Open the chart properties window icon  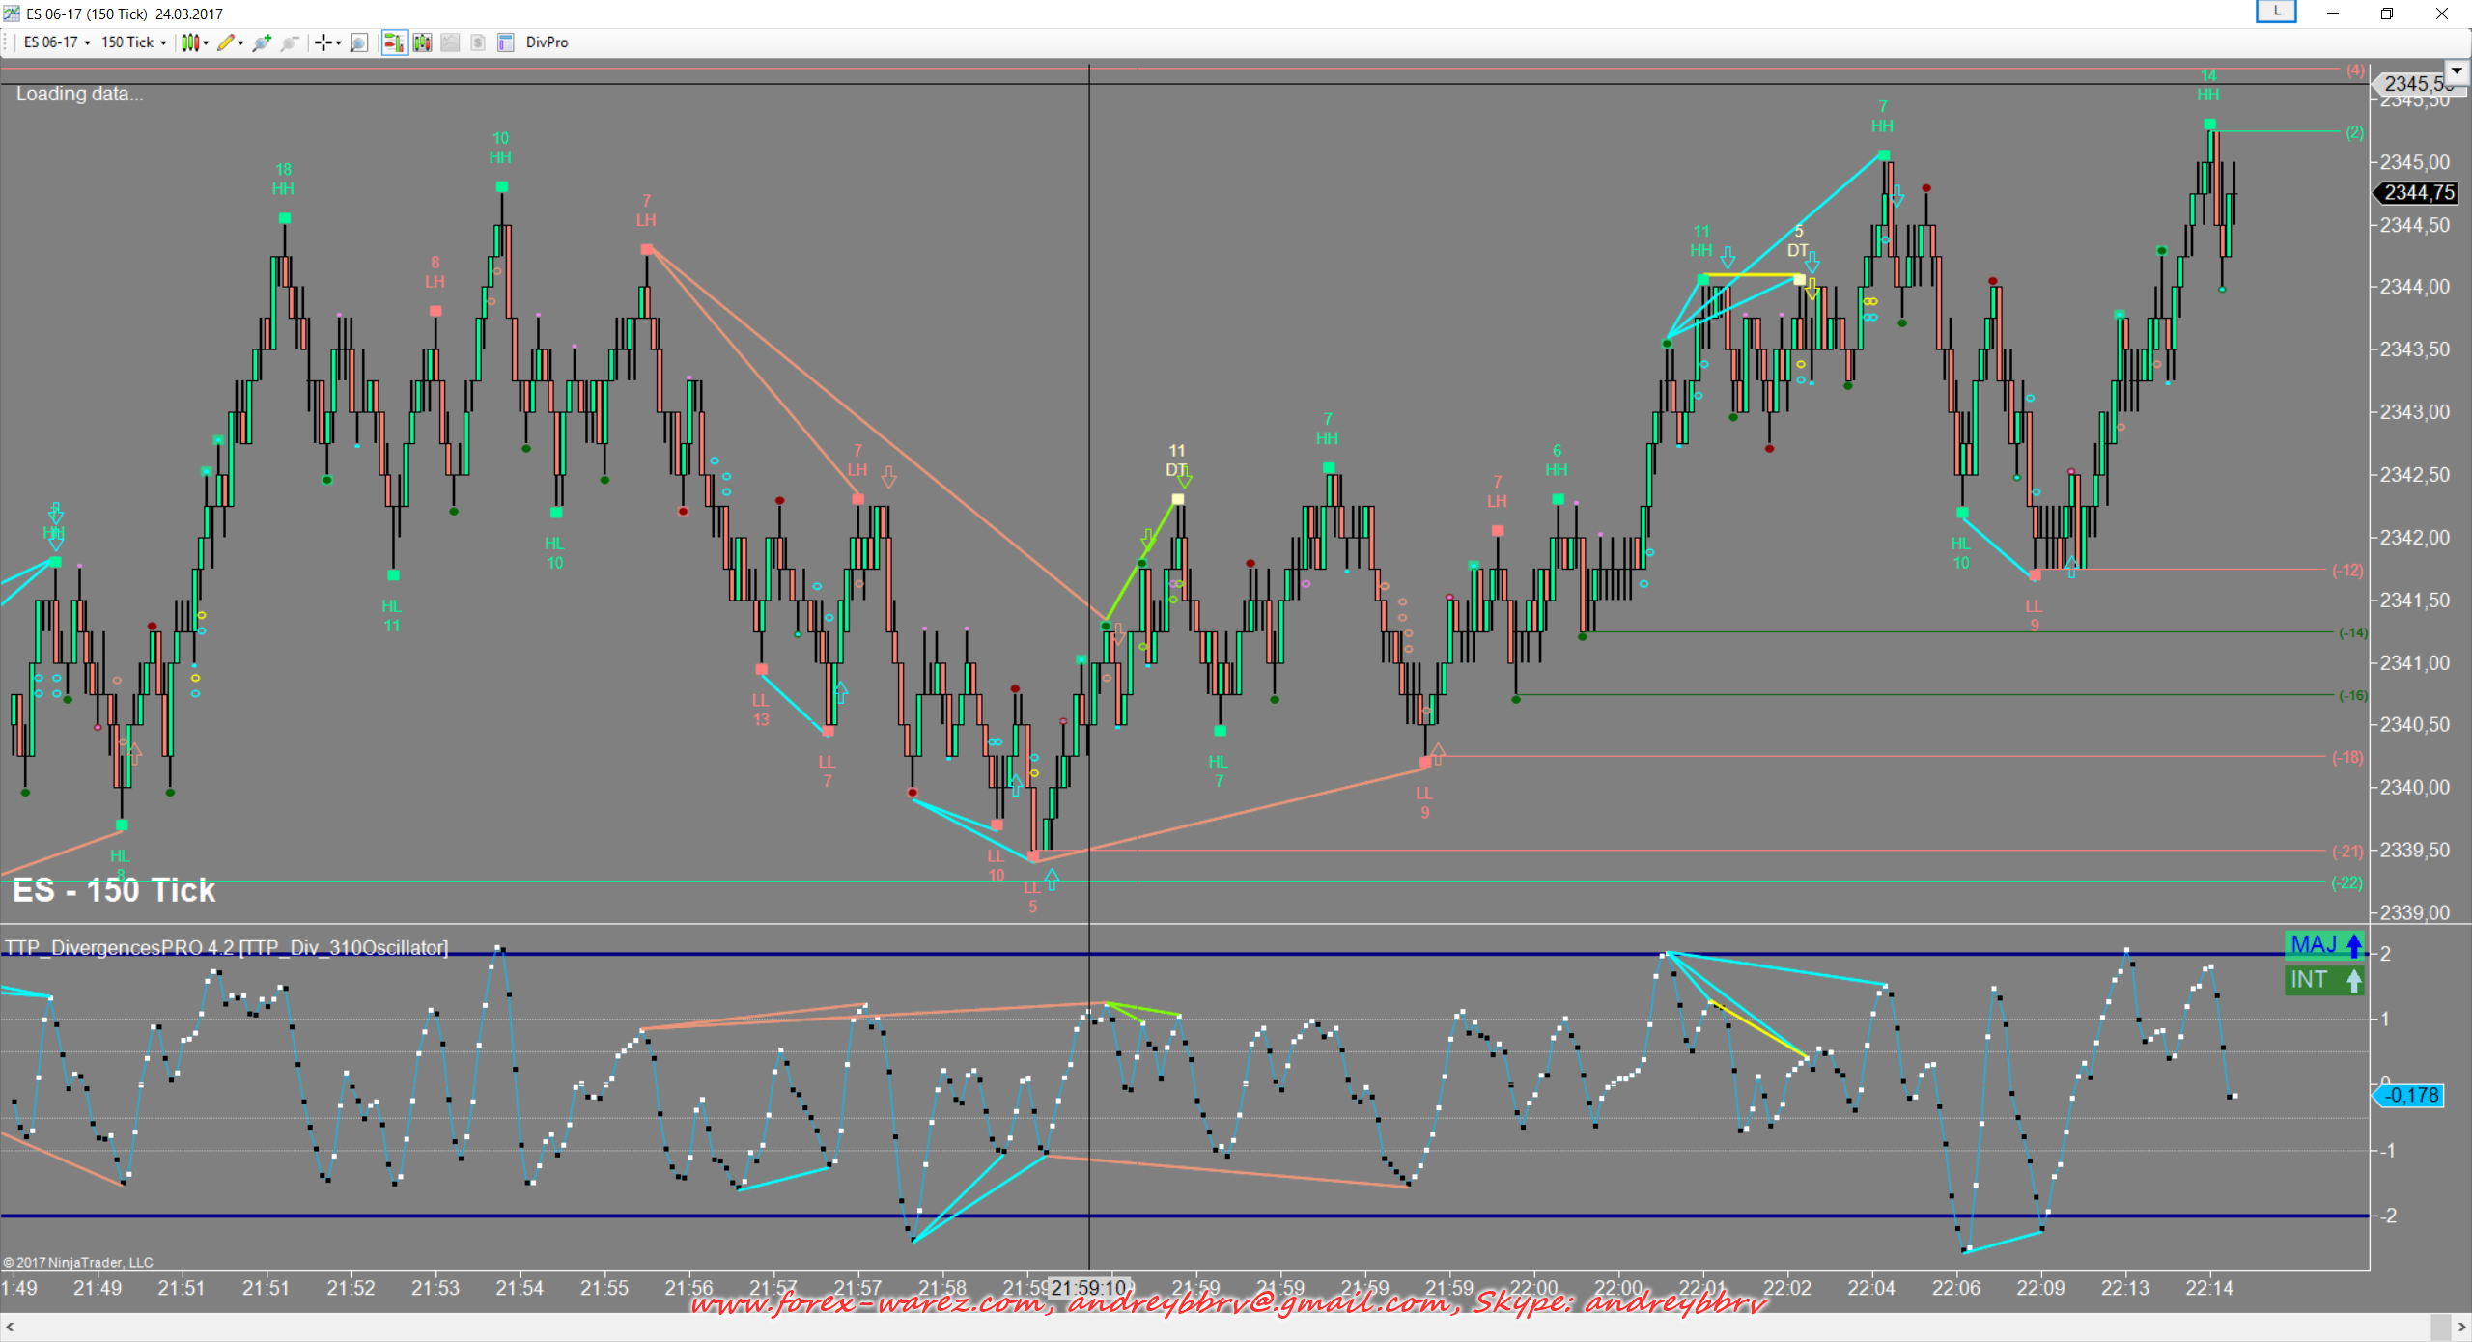click(505, 42)
